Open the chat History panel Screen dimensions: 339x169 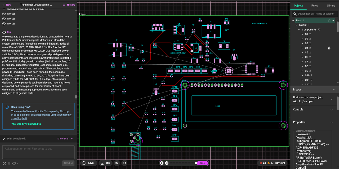click(69, 5)
